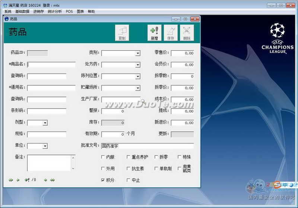This screenshot has width=298, height=208.
Task: Open the 基础数据 menu
Action: 22,12
